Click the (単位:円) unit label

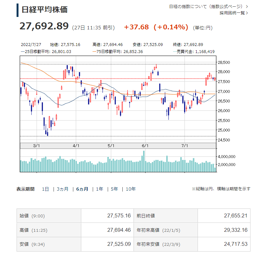tap(203, 28)
